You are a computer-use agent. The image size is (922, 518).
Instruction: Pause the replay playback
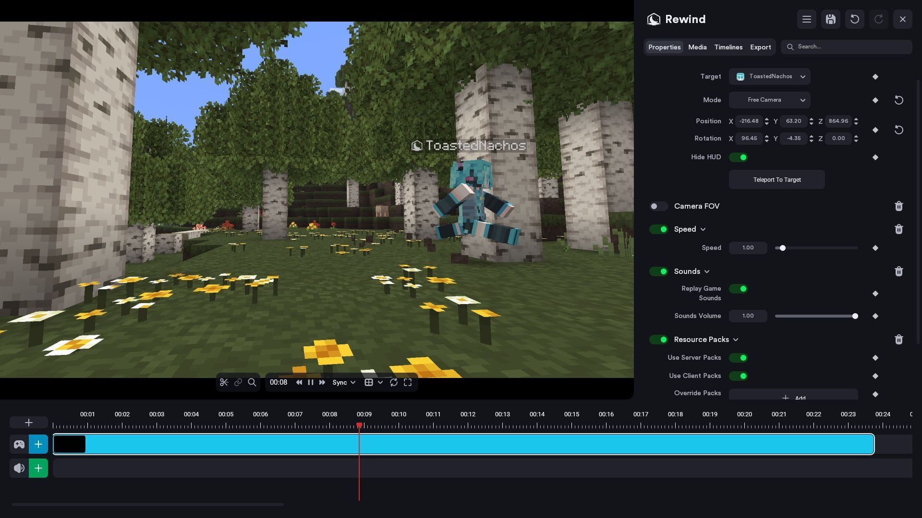coord(311,382)
